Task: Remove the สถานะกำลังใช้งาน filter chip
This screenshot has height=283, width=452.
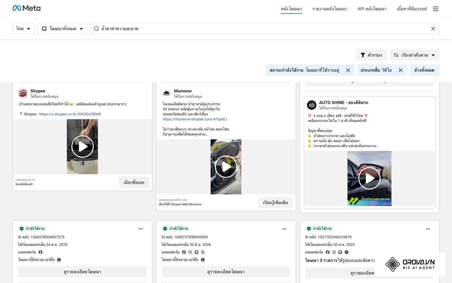Action: point(348,70)
